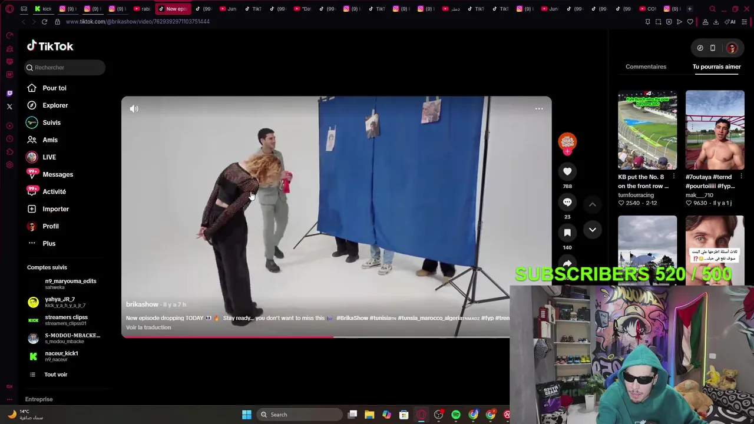Open the Amis section
This screenshot has height=424, width=754.
(x=42, y=140)
